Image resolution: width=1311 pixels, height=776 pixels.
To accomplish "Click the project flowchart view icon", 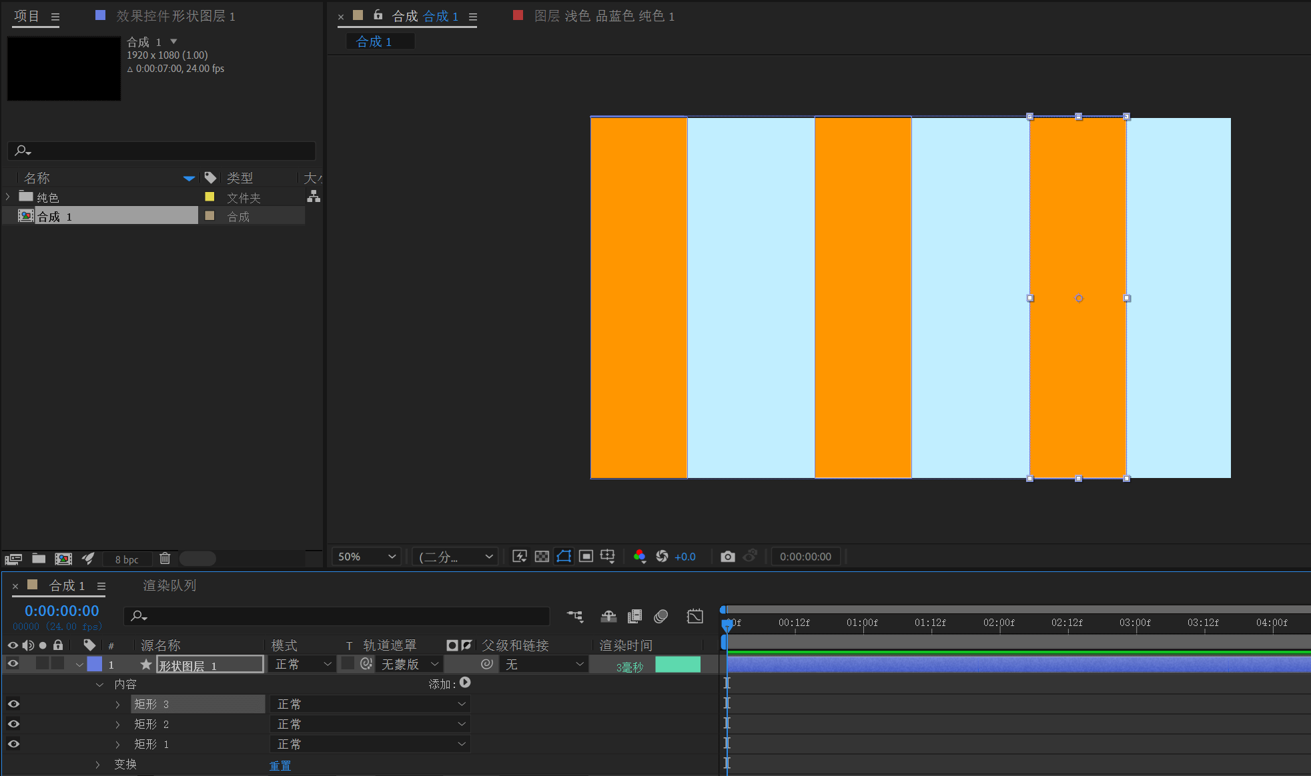I will click(314, 197).
